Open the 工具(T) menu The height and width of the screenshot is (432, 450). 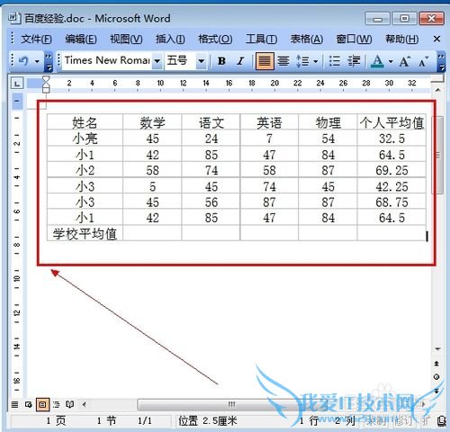pyautogui.click(x=261, y=39)
